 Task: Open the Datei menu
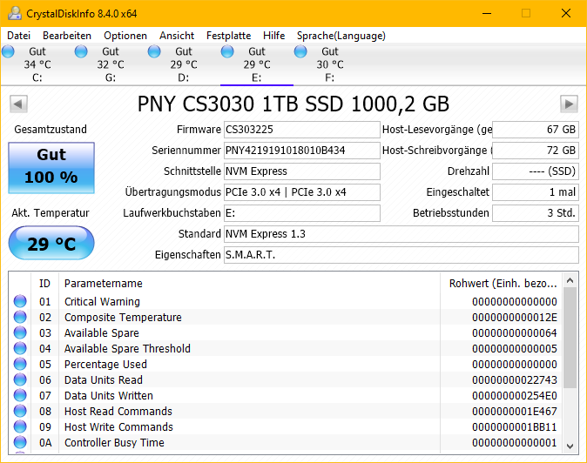18,36
